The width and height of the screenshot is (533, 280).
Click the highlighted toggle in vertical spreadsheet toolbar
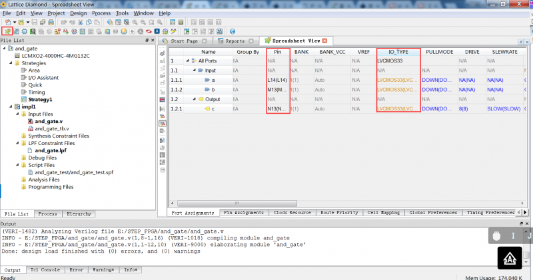tap(163, 124)
